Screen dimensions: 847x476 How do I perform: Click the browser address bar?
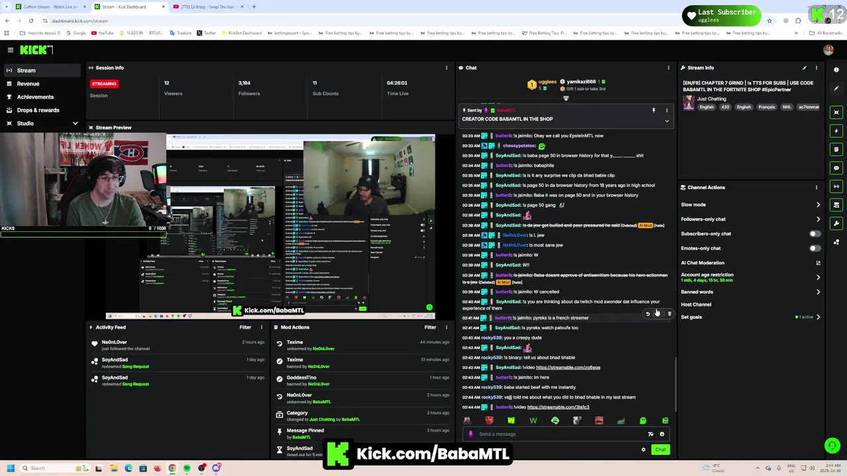tap(397, 20)
